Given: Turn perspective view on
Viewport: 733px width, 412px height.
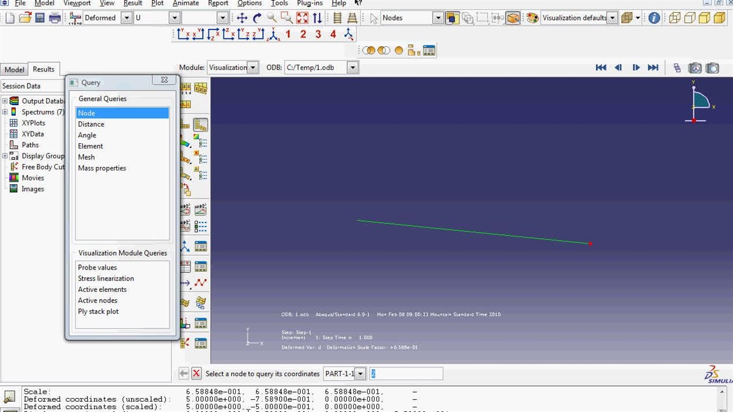Looking at the screenshot, I should click(x=352, y=18).
